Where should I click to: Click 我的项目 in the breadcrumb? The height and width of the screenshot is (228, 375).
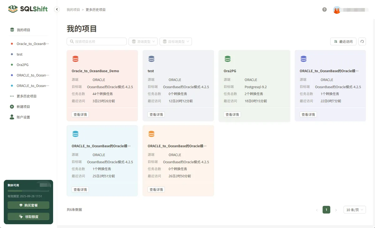click(74, 10)
